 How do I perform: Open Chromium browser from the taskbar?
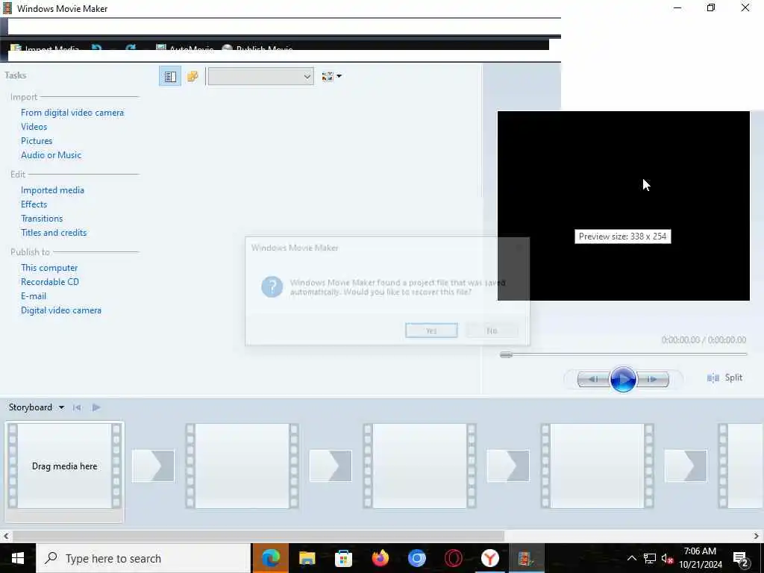coord(416,558)
